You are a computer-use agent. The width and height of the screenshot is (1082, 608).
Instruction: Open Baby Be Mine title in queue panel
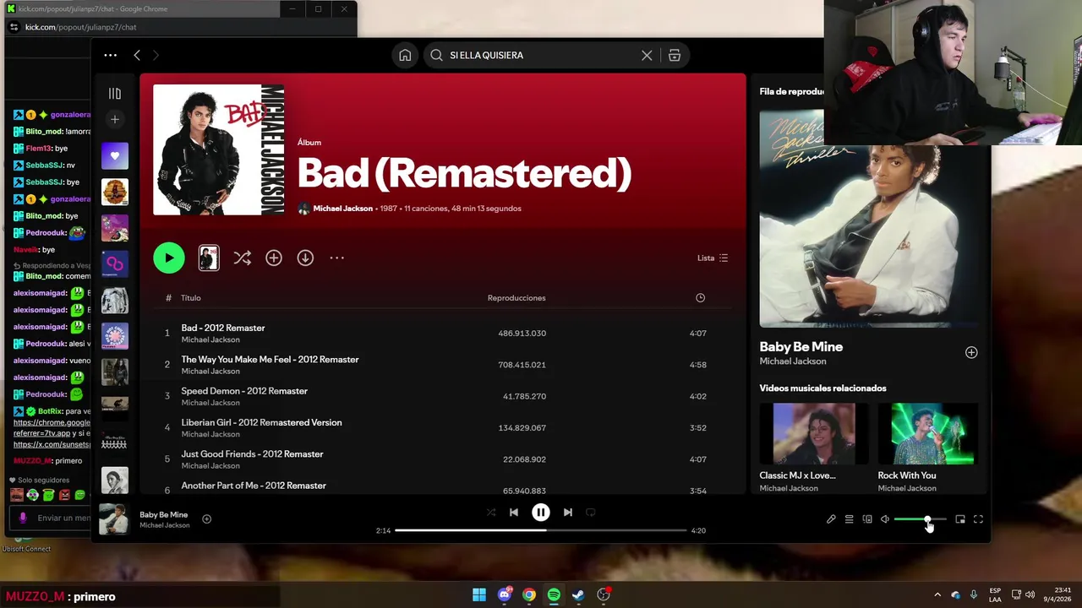(801, 346)
